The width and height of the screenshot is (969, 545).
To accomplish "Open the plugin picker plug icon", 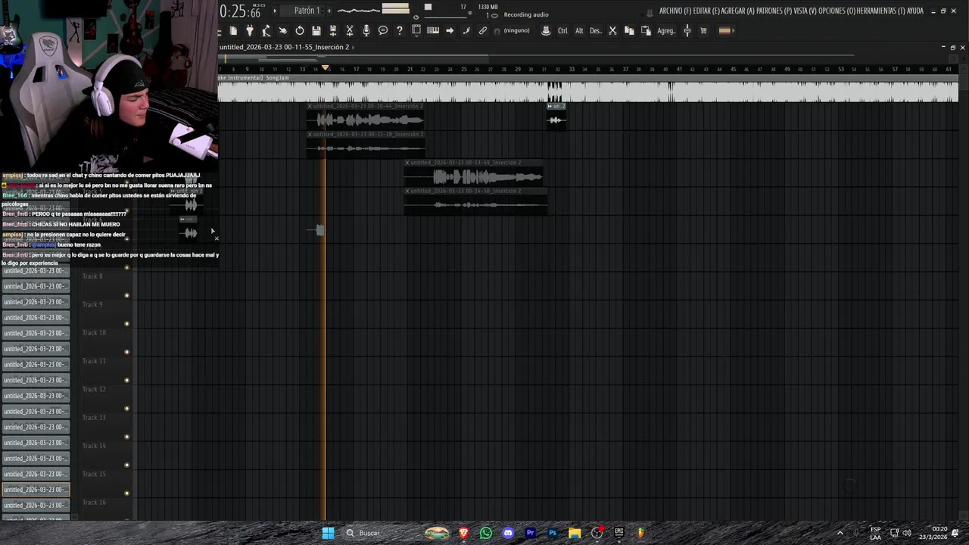I will pos(250,31).
